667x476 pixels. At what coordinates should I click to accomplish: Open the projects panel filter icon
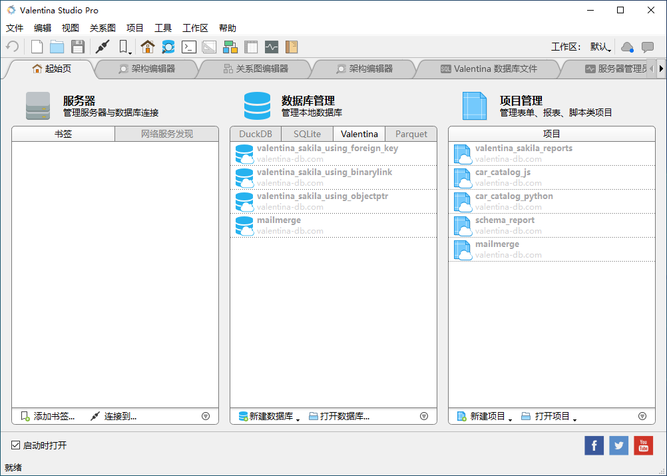pyautogui.click(x=642, y=417)
